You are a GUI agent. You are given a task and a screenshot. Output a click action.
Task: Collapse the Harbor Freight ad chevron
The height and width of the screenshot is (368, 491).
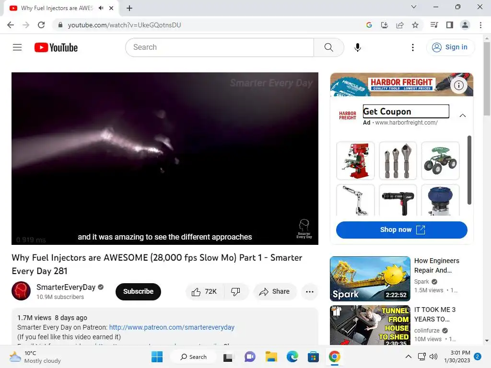tap(463, 115)
